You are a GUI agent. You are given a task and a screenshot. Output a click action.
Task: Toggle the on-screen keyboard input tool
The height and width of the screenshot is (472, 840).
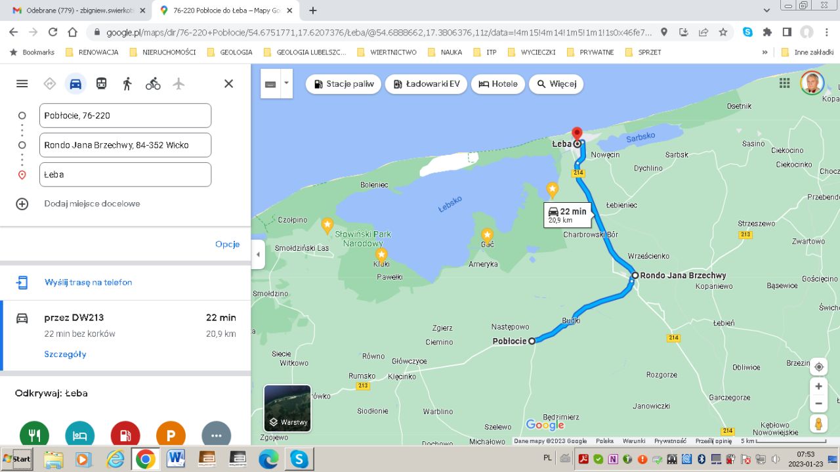[x=270, y=84]
